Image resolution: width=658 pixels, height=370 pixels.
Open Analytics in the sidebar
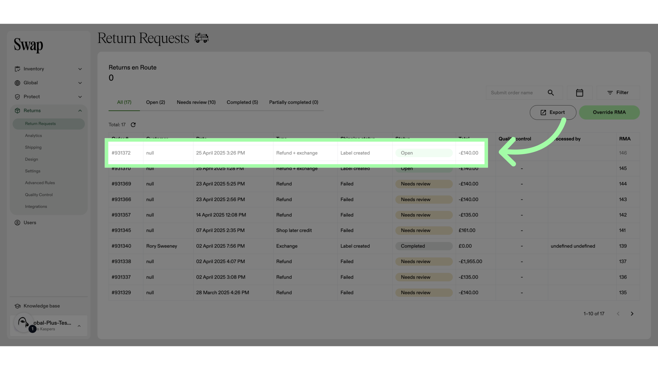[33, 136]
